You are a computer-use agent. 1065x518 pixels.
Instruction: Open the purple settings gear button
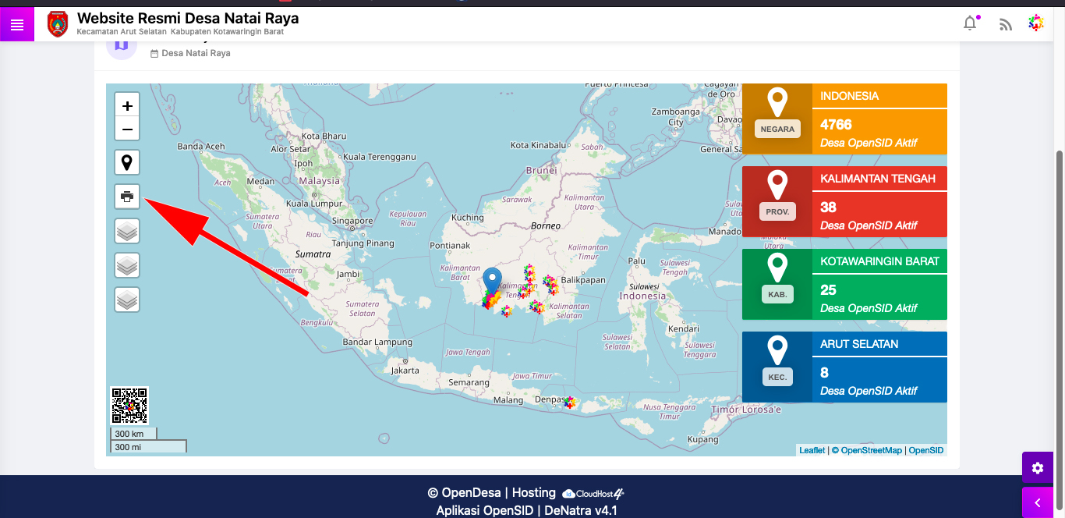click(x=1037, y=468)
